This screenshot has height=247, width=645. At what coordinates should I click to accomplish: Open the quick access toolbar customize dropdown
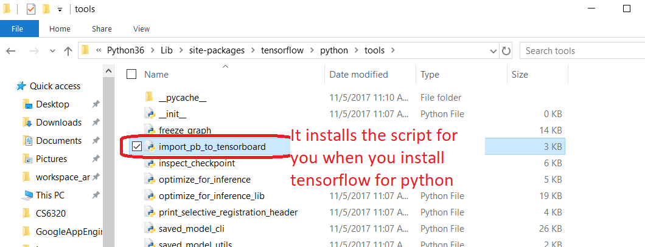click(60, 10)
